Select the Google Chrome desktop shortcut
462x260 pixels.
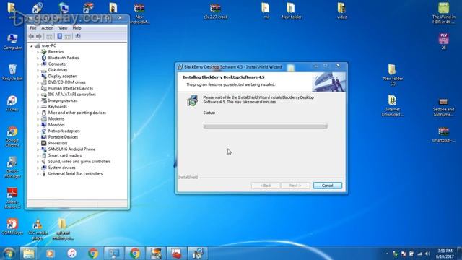12,136
